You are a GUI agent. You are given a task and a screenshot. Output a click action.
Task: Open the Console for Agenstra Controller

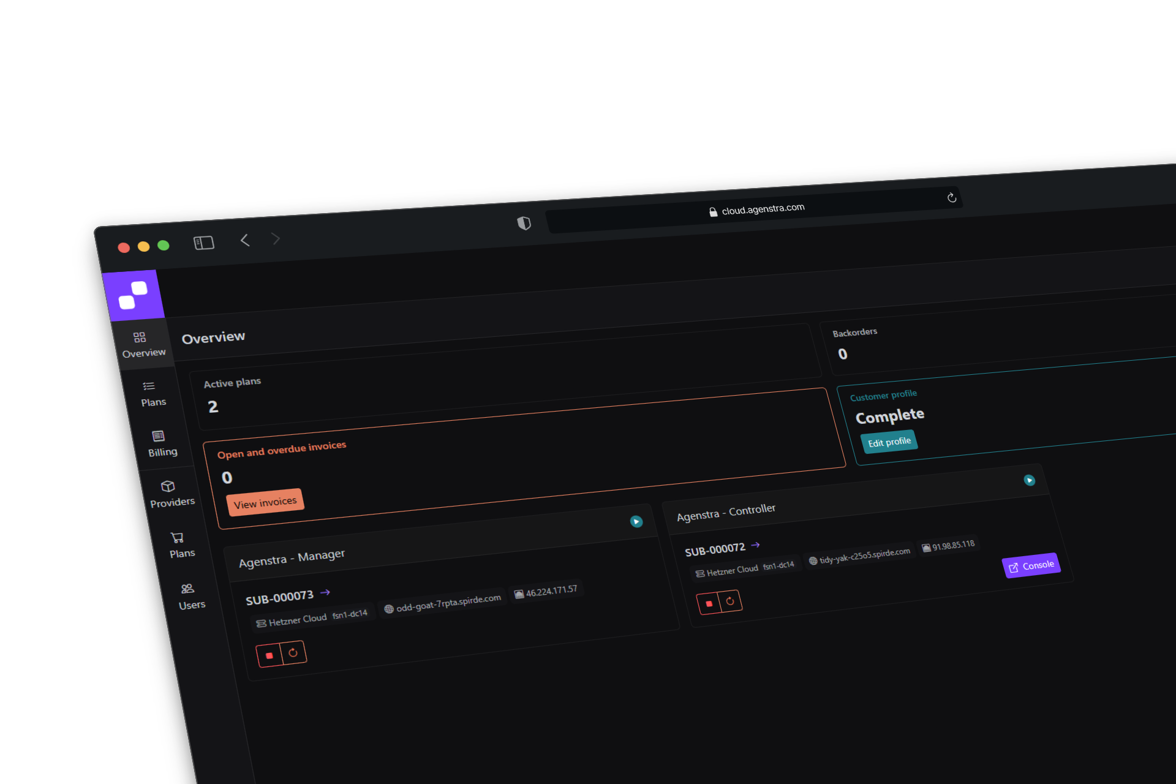tap(1031, 565)
